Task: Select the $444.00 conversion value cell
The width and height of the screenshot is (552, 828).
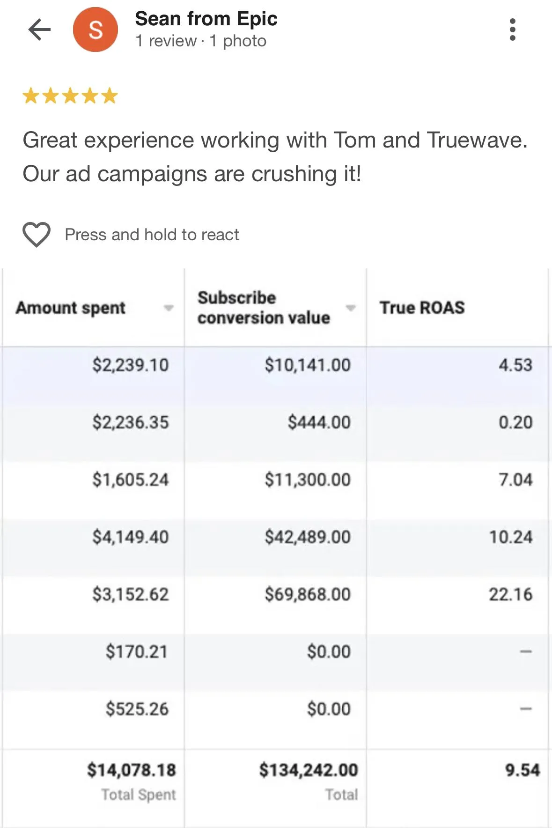Action: [x=319, y=422]
